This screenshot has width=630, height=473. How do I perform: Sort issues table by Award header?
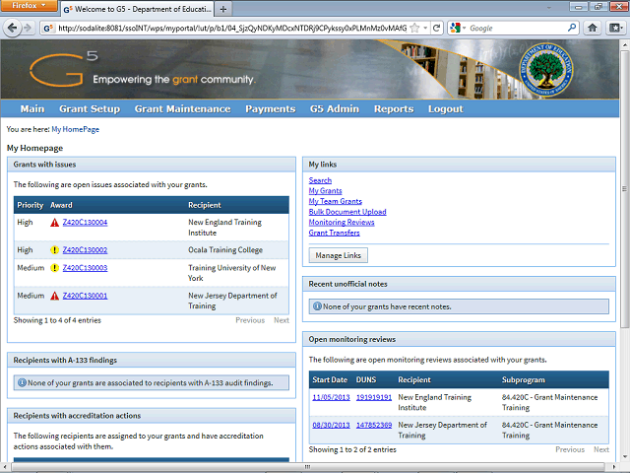click(61, 205)
